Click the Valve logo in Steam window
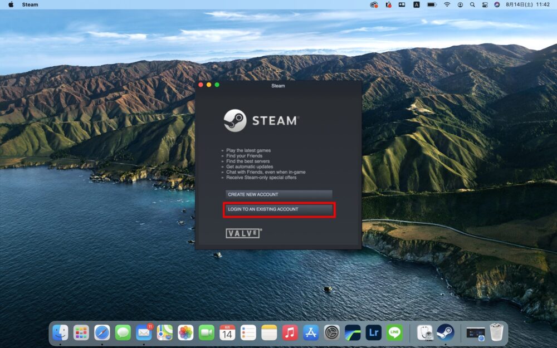This screenshot has height=348, width=557. click(244, 233)
